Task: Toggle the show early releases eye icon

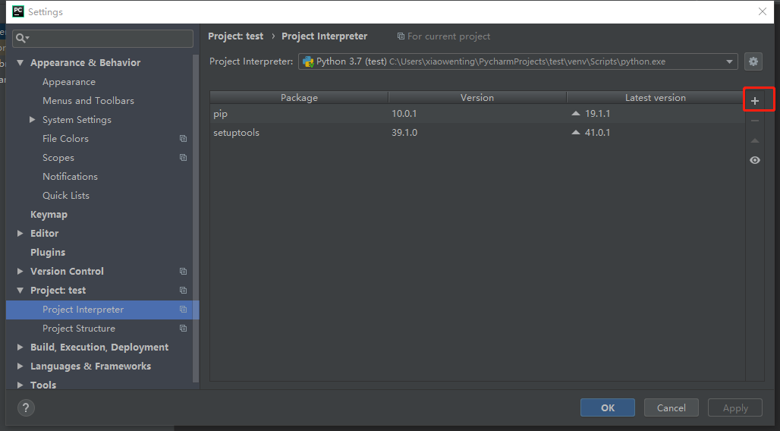Action: [x=755, y=160]
